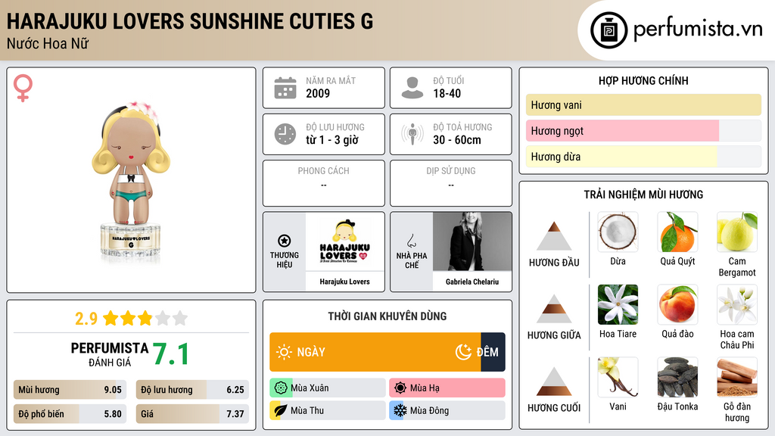Click the perfumista.vn site name
The height and width of the screenshot is (436, 775).
click(x=698, y=30)
